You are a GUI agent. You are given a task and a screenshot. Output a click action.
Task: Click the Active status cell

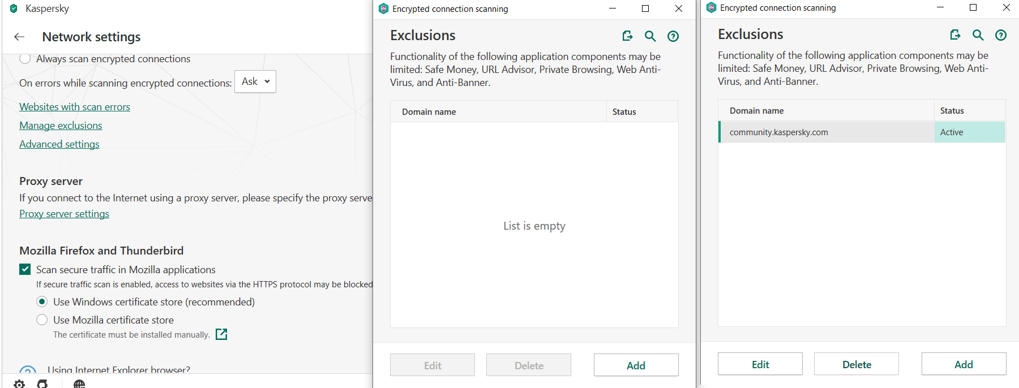(970, 132)
